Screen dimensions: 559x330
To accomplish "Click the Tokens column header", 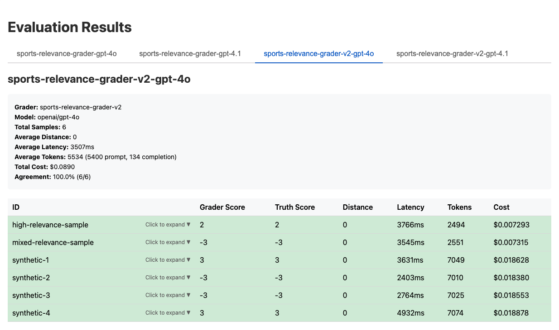I will pyautogui.click(x=459, y=207).
